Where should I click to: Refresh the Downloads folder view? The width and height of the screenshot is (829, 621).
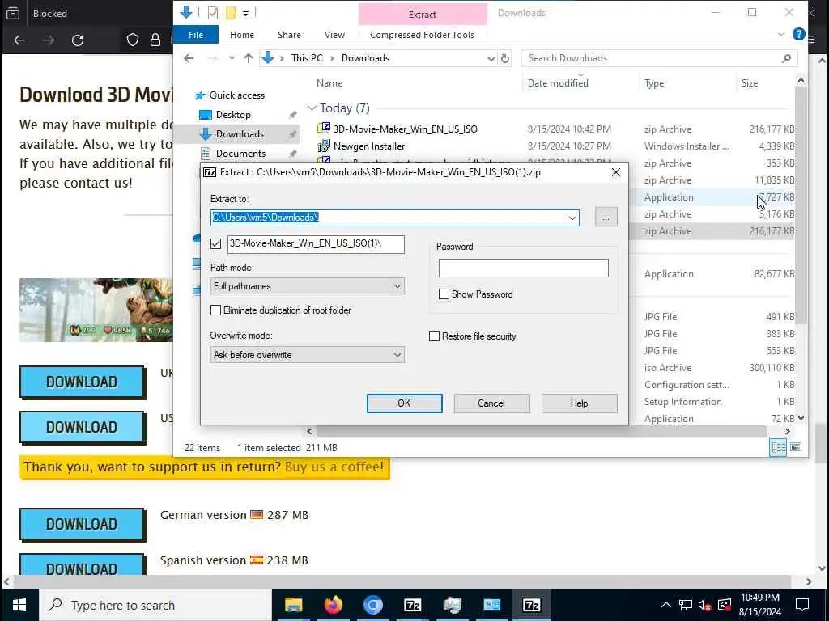click(x=505, y=58)
